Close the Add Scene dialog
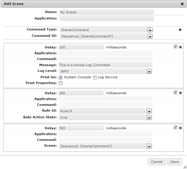187x169 pixels. (x=182, y=4)
